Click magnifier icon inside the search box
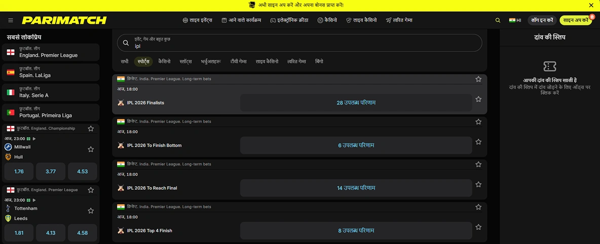Screen dimensions: 600x244 pos(126,43)
